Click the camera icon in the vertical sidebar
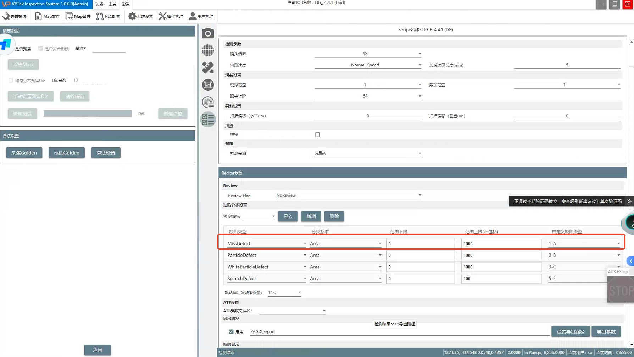 click(x=208, y=33)
